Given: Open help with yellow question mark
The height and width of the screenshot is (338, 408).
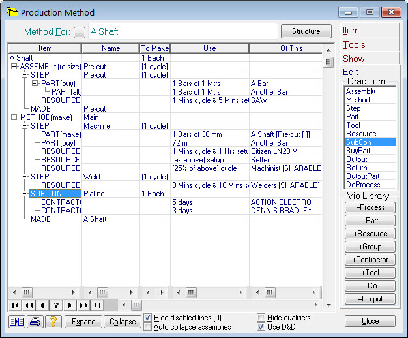Looking at the screenshot, I should pos(53,322).
